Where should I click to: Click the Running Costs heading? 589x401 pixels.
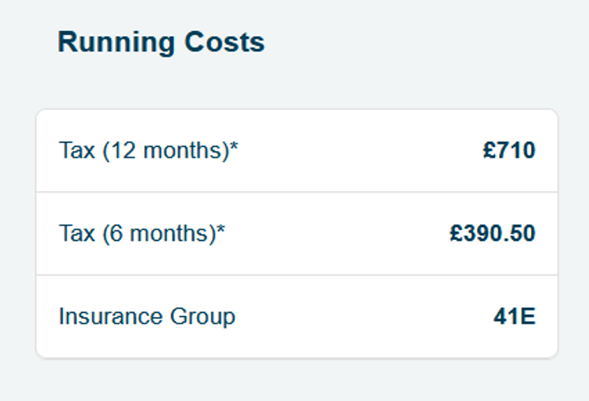coord(161,42)
